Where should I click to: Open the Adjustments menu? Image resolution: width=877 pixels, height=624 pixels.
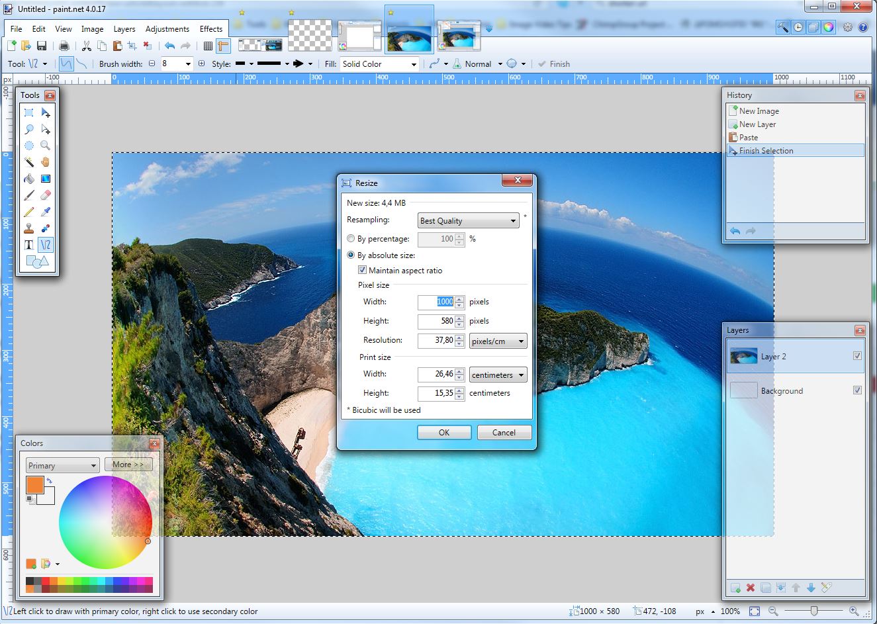(167, 29)
